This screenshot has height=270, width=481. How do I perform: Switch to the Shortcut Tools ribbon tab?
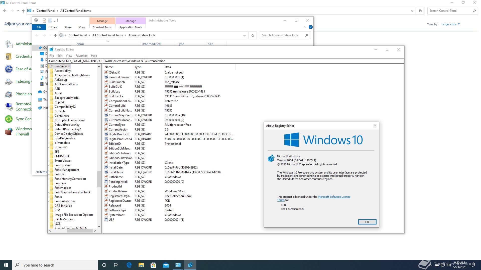(x=102, y=27)
